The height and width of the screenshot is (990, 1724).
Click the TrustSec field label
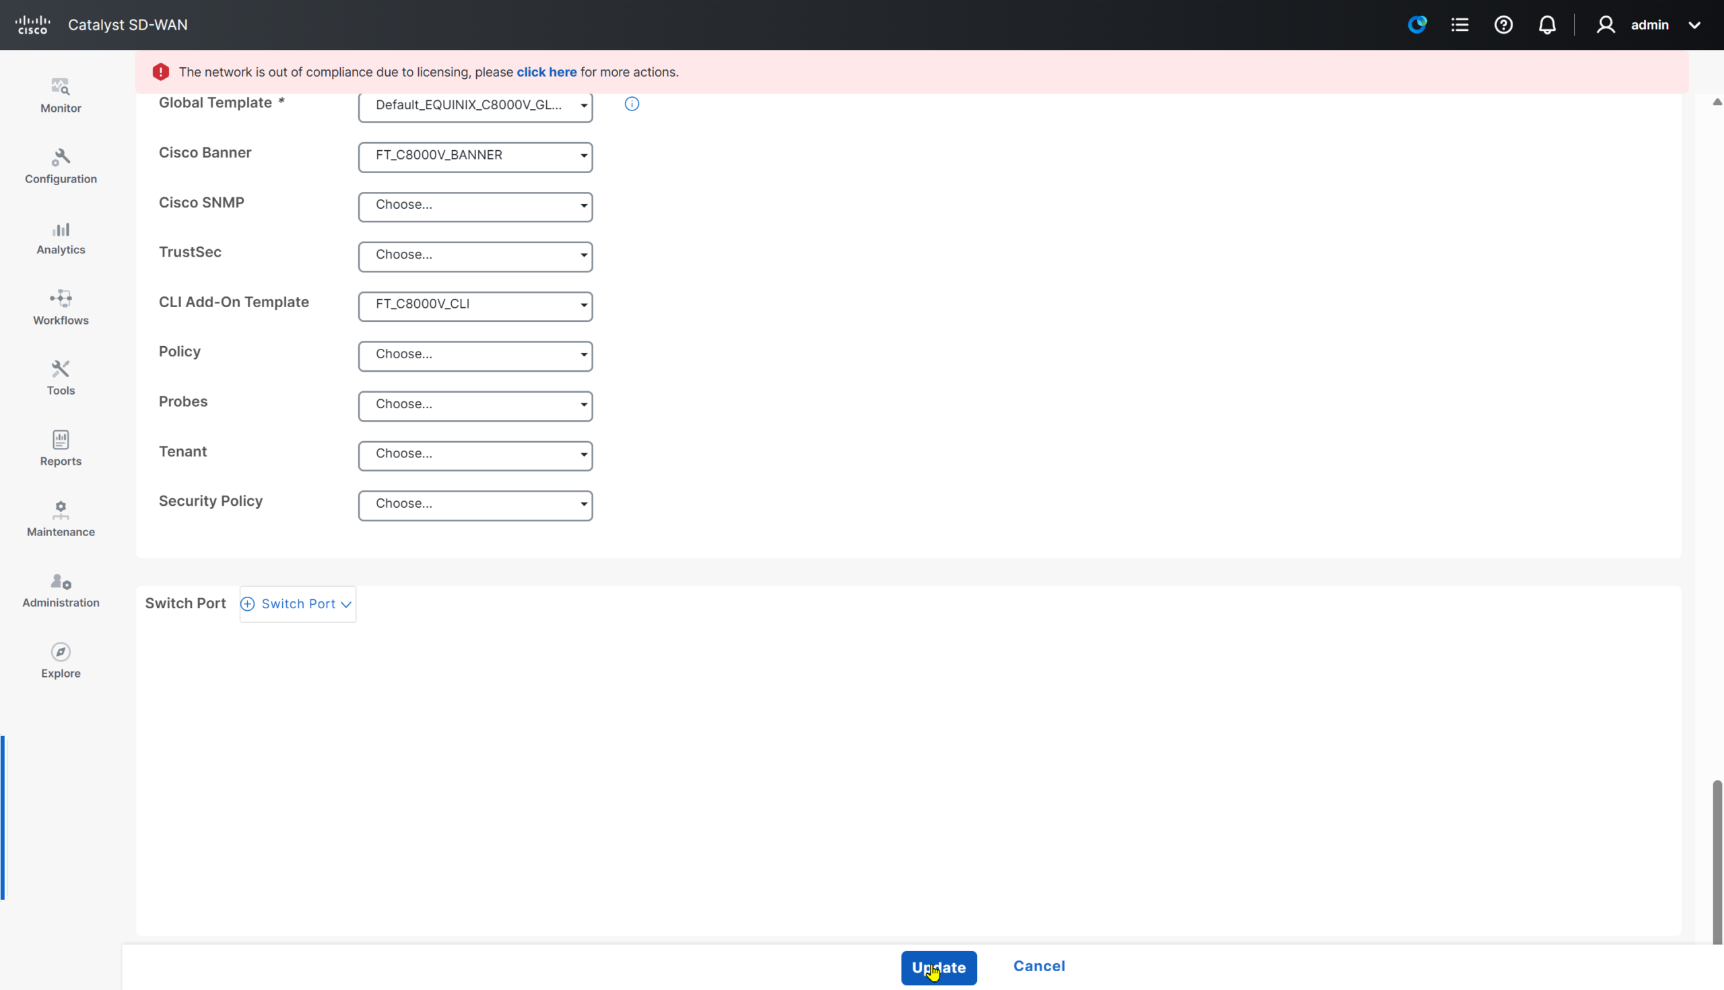click(x=191, y=253)
